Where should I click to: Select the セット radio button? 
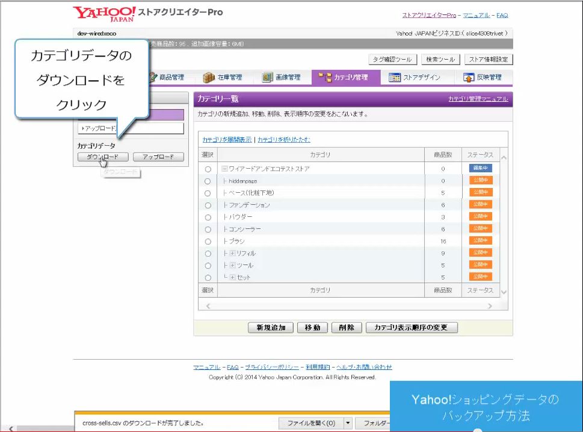tap(208, 278)
